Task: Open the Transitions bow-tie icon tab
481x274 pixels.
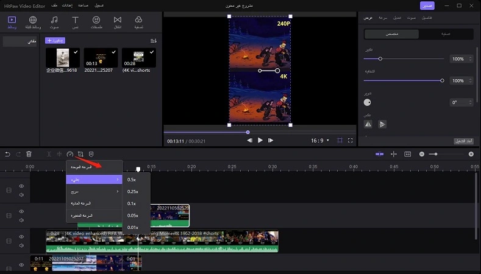Action: [118, 23]
